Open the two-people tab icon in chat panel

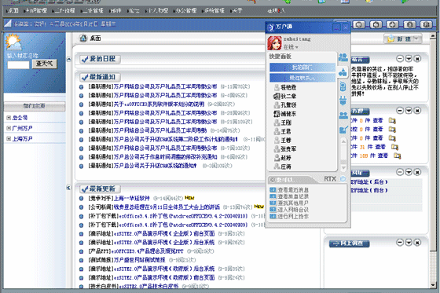(343, 115)
